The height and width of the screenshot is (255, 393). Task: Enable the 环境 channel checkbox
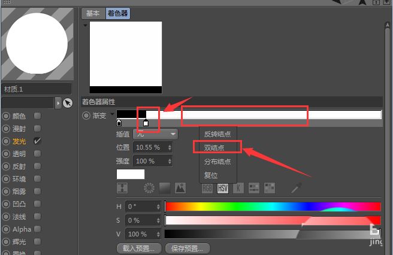pyautogui.click(x=37, y=178)
